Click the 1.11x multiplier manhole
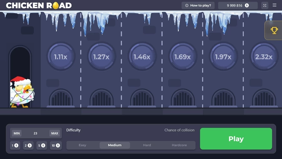The height and width of the screenshot is (159, 282). pyautogui.click(x=61, y=57)
